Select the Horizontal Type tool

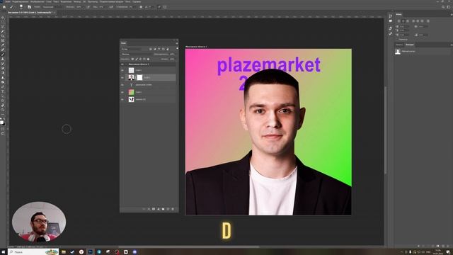click(3, 91)
